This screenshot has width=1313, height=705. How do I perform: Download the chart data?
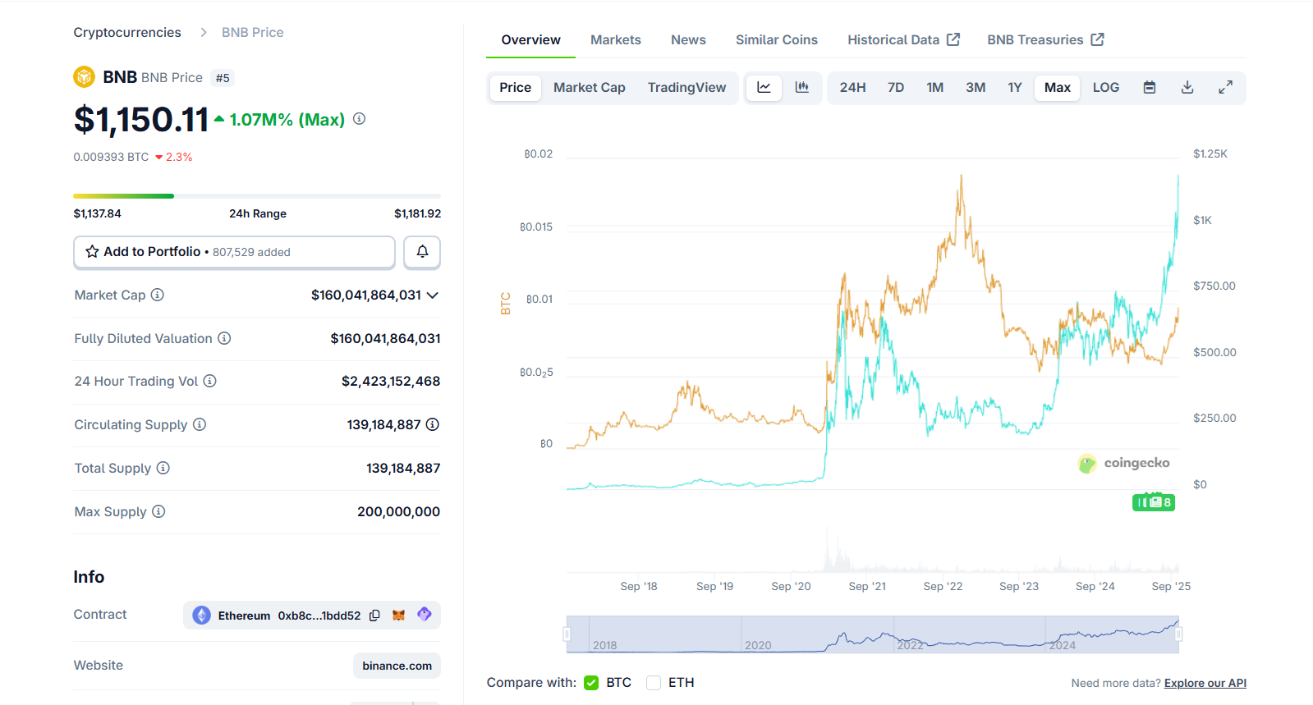pos(1187,88)
